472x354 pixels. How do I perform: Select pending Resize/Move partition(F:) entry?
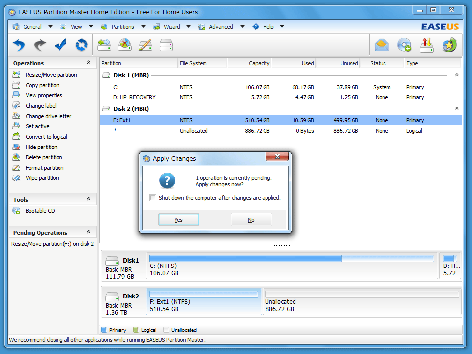[x=53, y=244]
